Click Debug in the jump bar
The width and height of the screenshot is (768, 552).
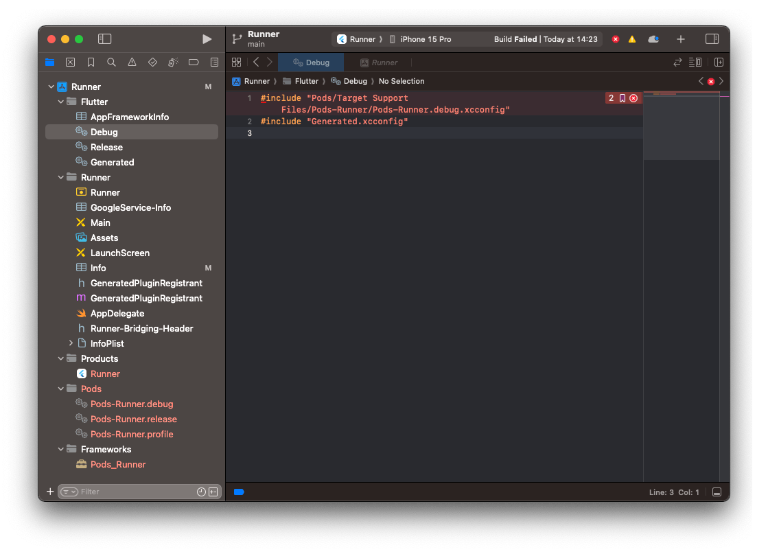349,81
